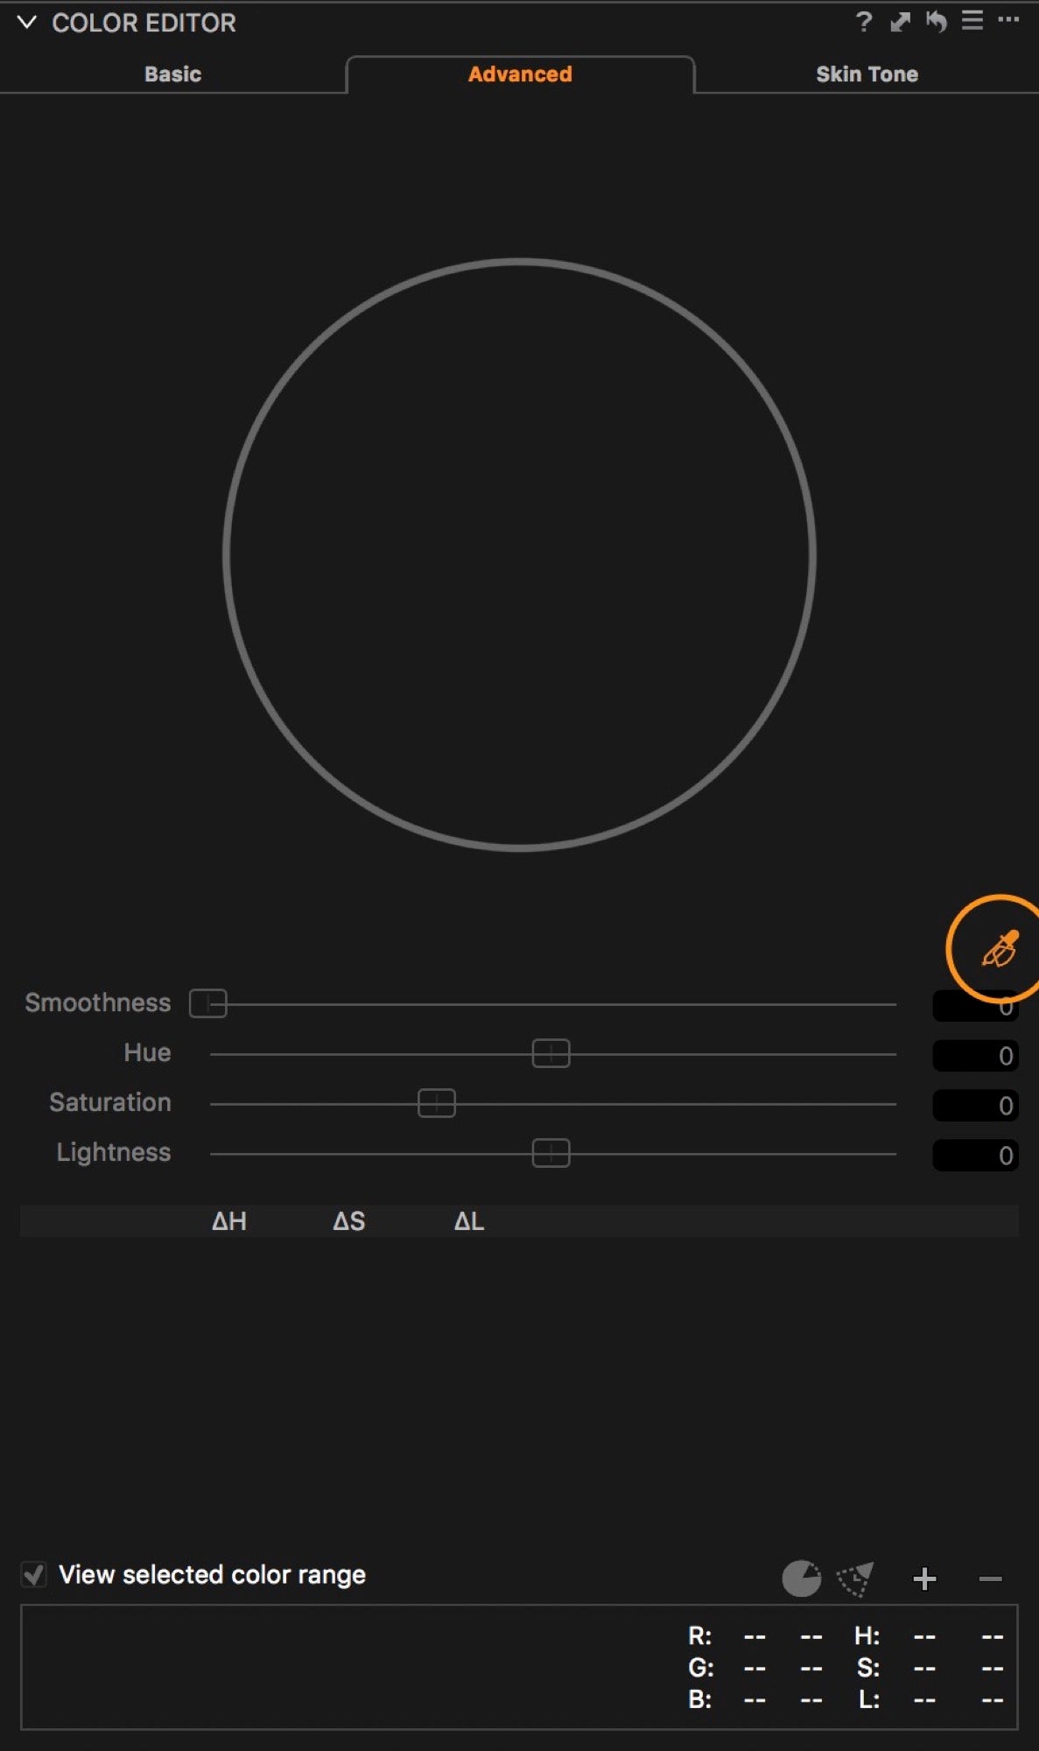
Task: Open the three-dot action menu
Action: [1008, 19]
